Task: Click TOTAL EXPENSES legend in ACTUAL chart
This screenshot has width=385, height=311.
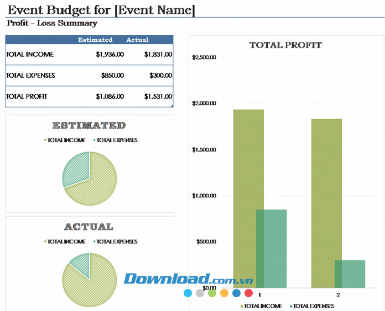Action: click(116, 242)
